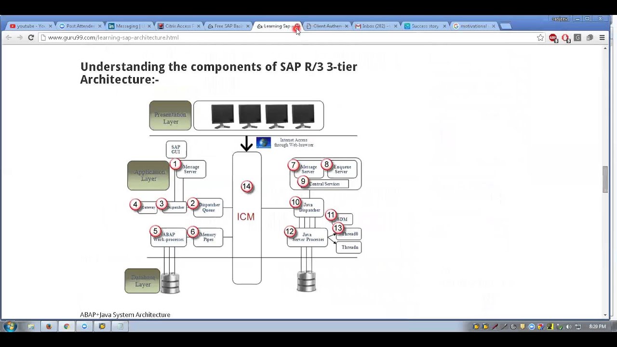Reload the guru99 page
Image resolution: width=617 pixels, height=347 pixels.
tap(31, 38)
